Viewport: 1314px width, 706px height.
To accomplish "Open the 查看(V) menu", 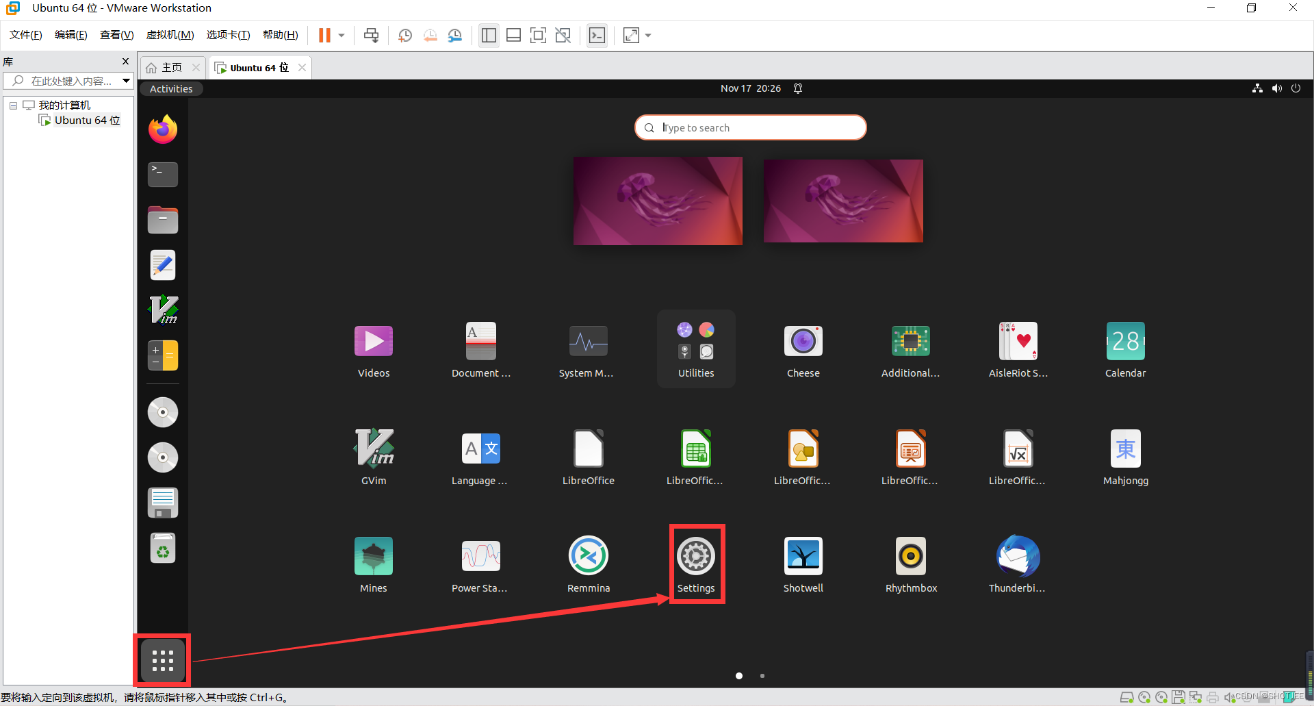I will 117,35.
